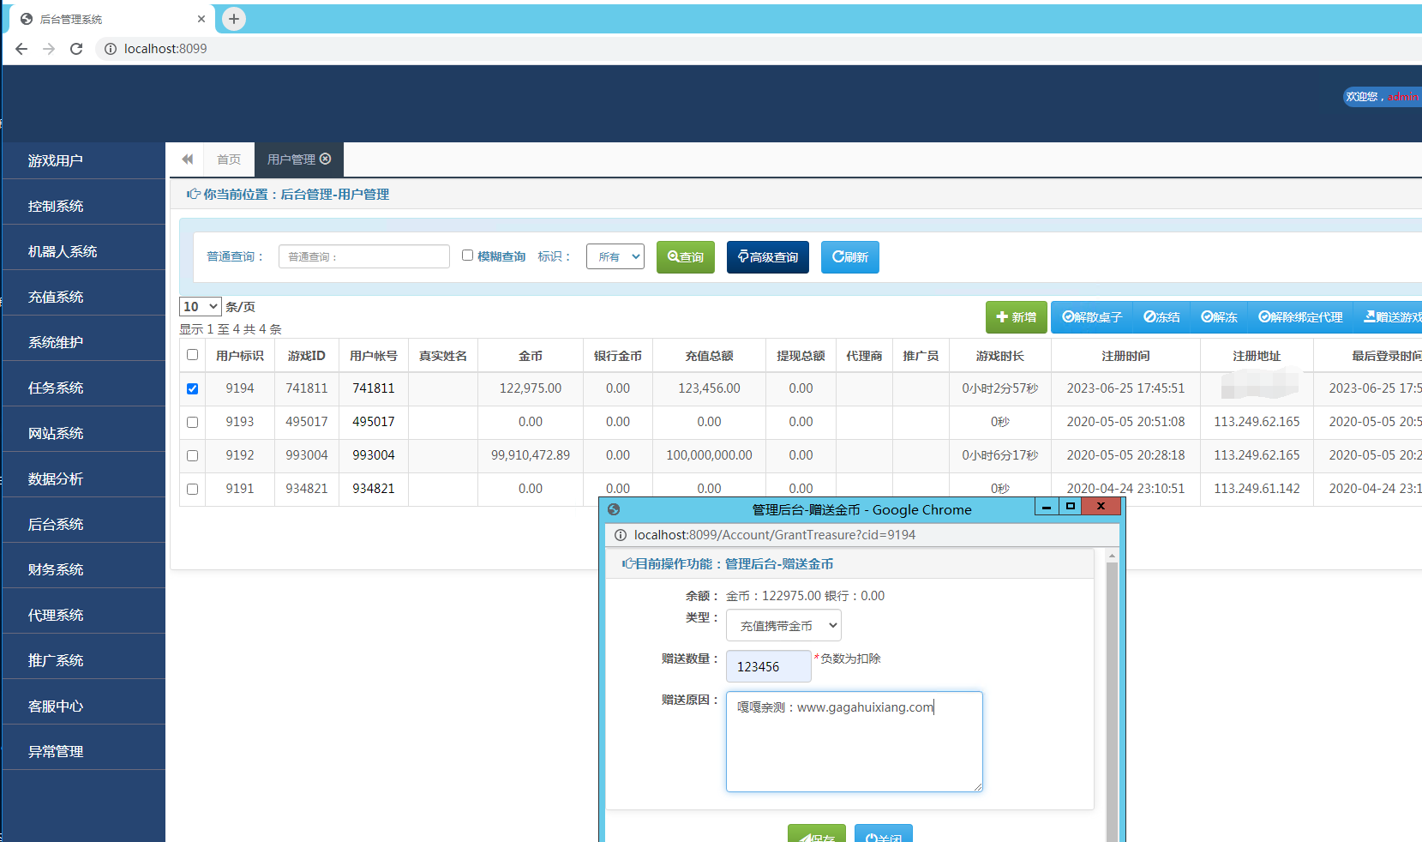Click the browser back arrow
The height and width of the screenshot is (842, 1422).
tap(21, 49)
